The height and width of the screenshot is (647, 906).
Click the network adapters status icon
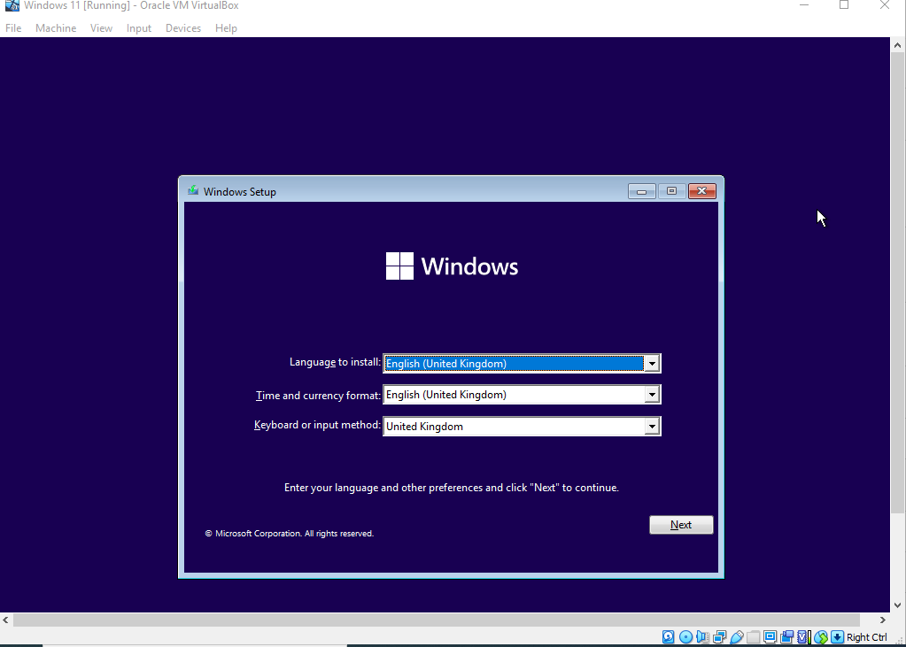point(719,636)
